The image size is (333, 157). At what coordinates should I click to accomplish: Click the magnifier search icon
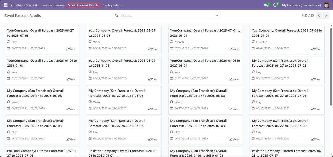coord(117,16)
